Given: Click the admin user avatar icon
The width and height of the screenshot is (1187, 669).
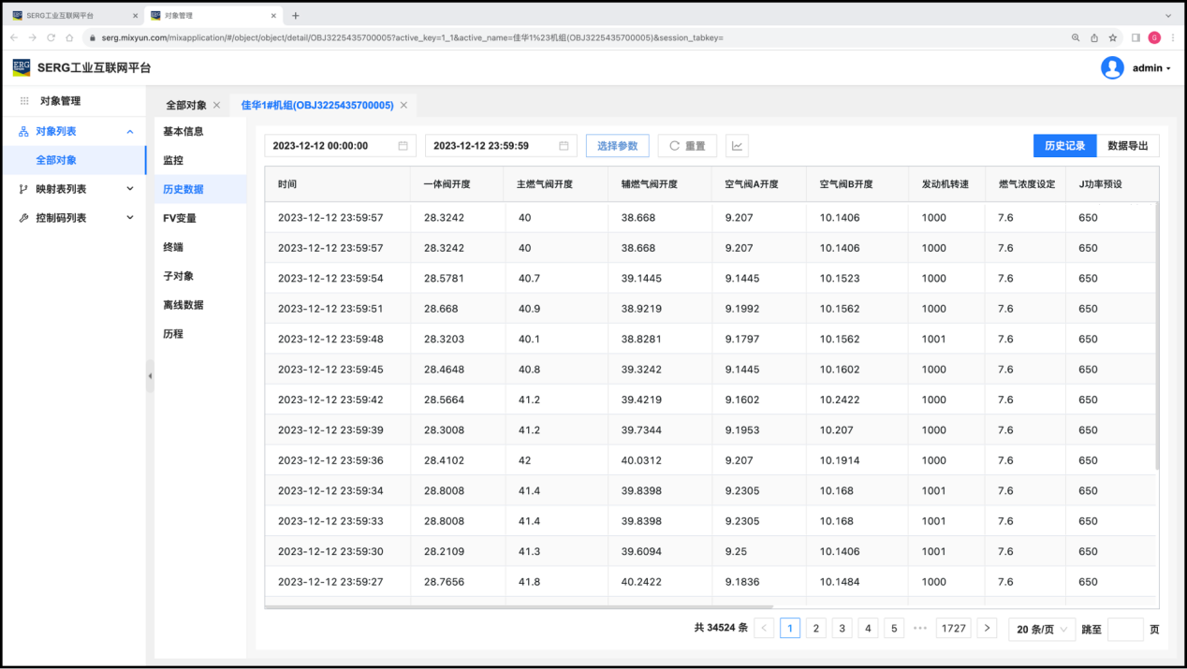Looking at the screenshot, I should [1112, 68].
